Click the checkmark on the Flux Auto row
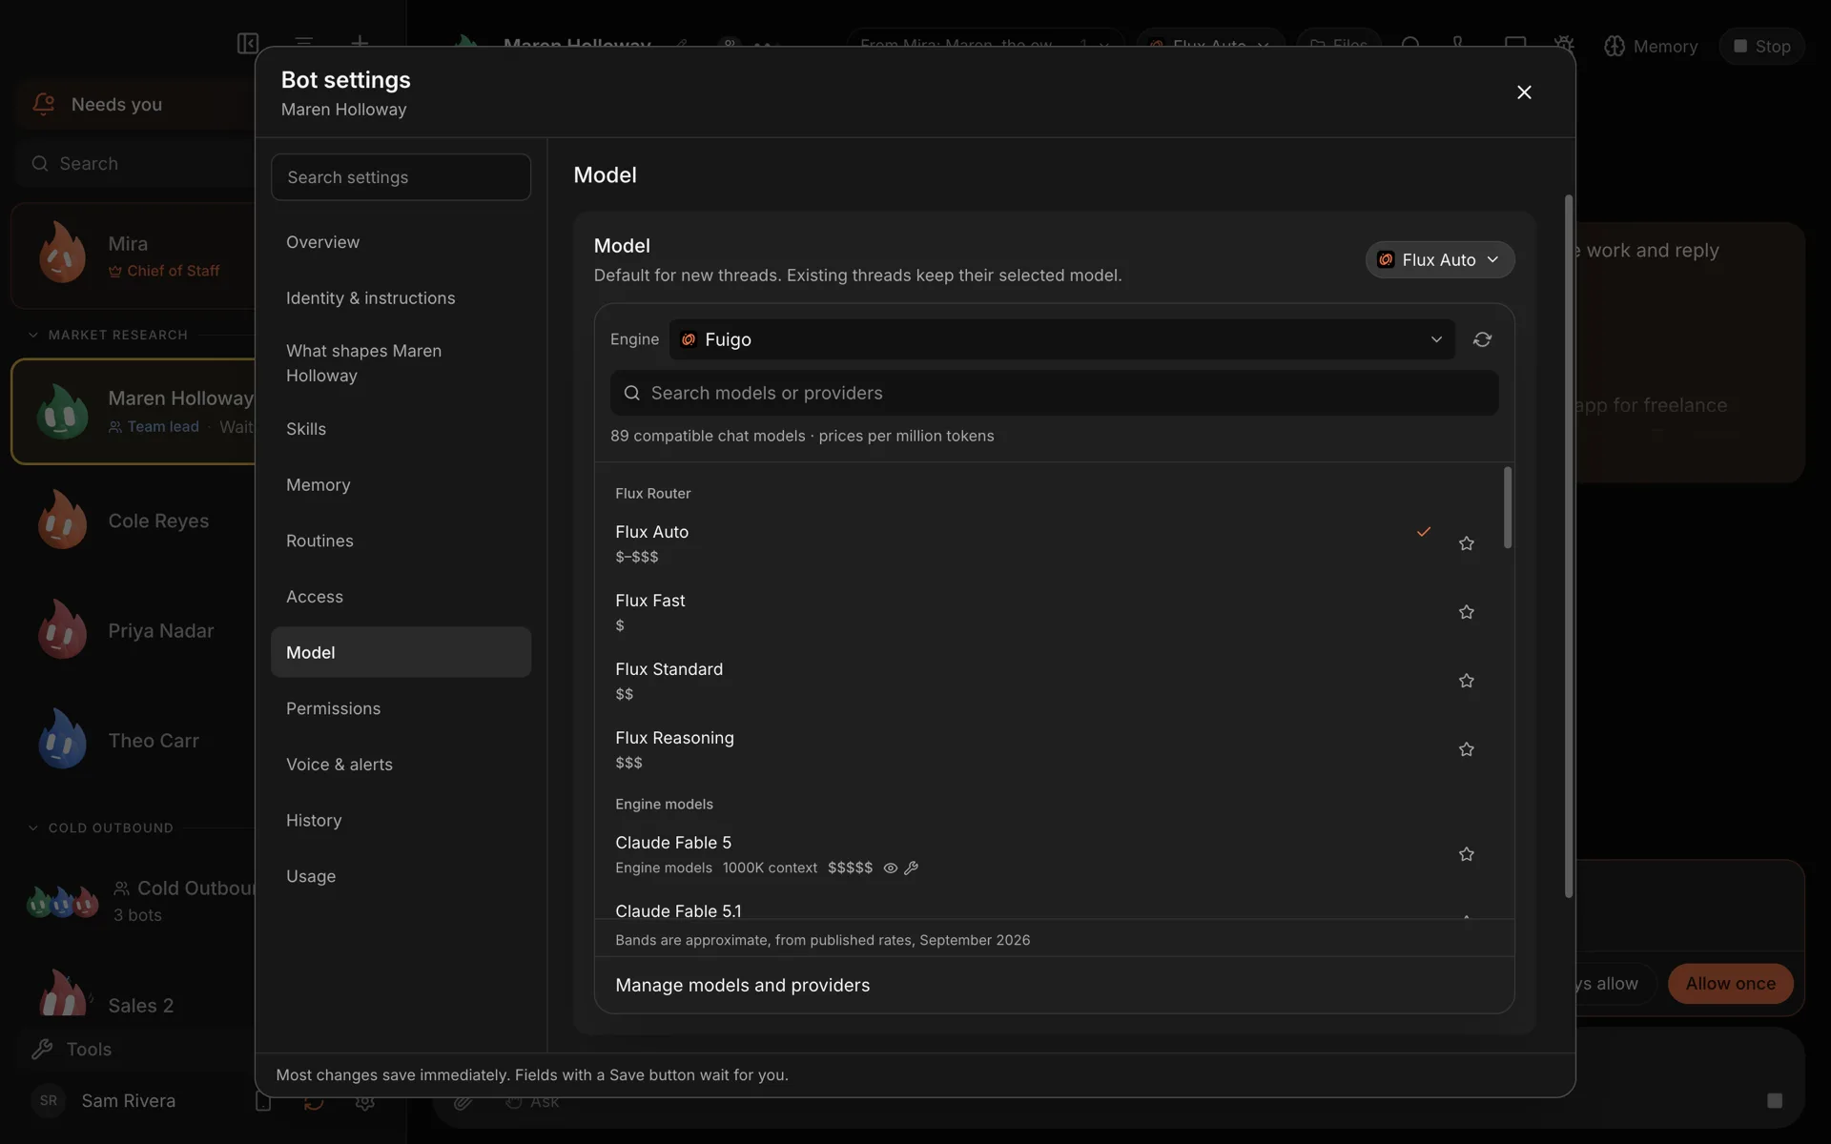 coord(1424,532)
